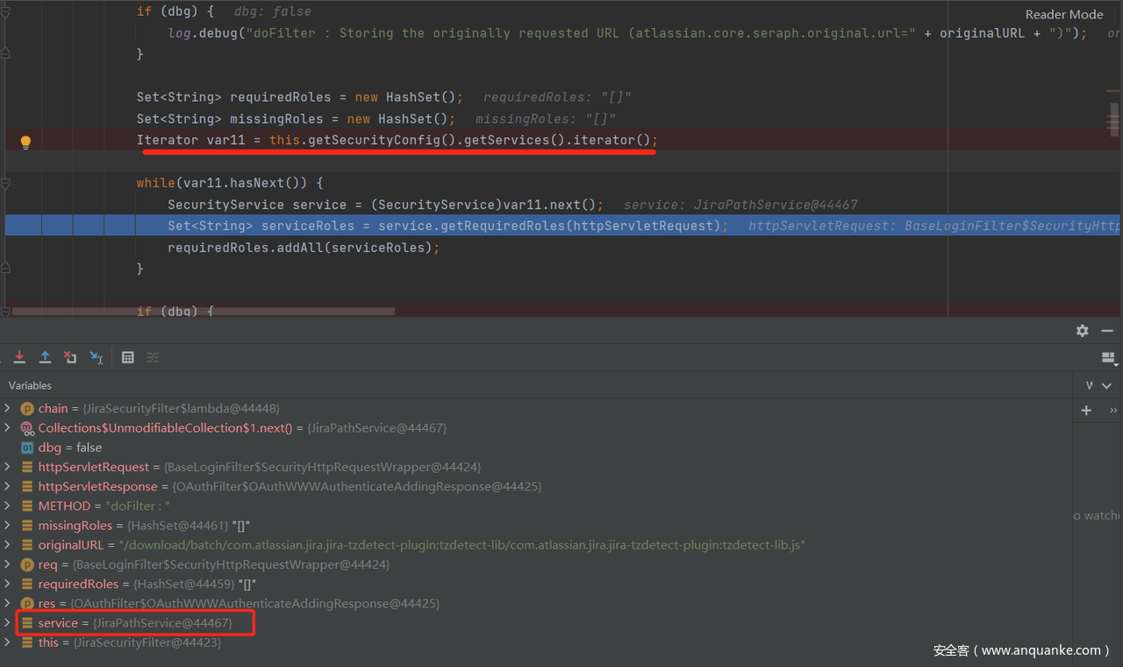1123x667 pixels.
Task: Expand the requiredRoles variable node
Action: point(7,584)
